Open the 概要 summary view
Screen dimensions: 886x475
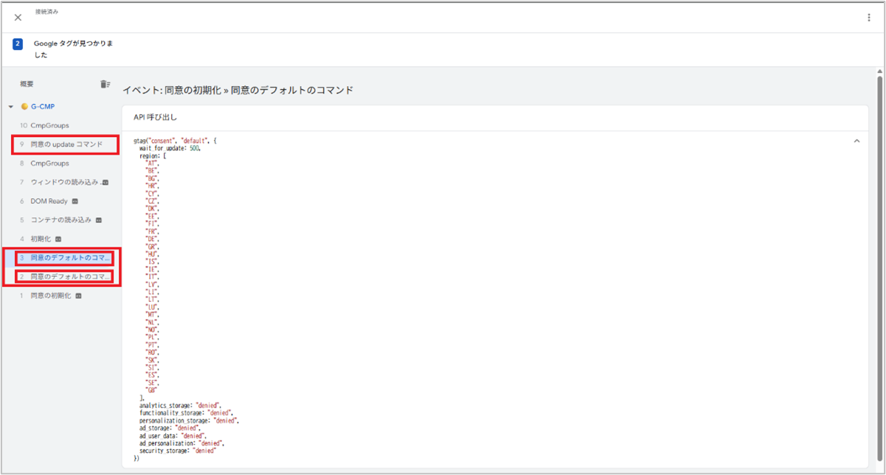click(x=27, y=85)
